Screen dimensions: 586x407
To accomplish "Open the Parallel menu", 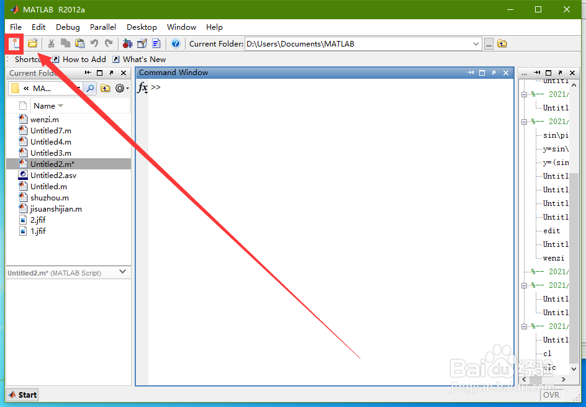I will click(x=103, y=27).
